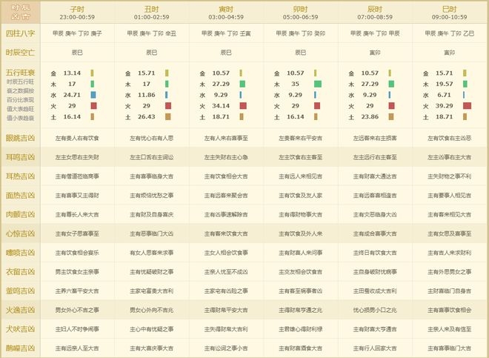This screenshot has width=489, height=358.
Task: Click cell 主有灾恶临身大凶
Action: pos(375,215)
